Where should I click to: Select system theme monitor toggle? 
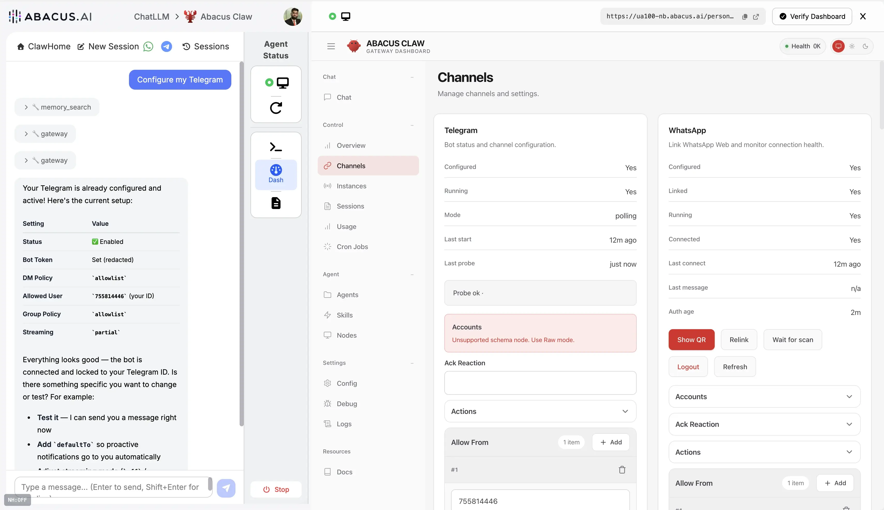pos(839,46)
